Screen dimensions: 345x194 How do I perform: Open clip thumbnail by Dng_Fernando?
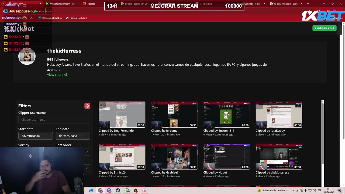122,115
